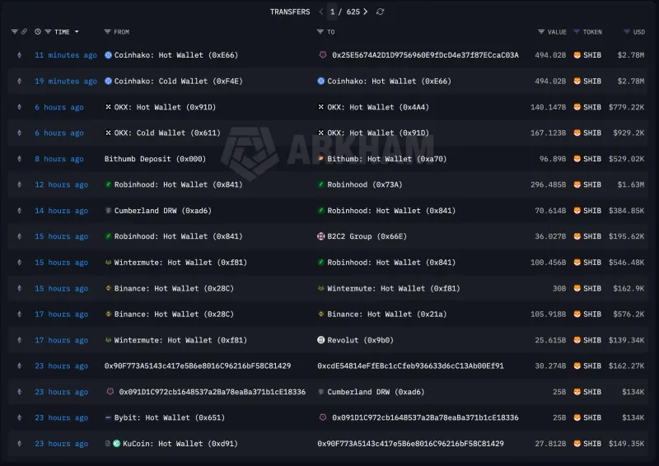Image resolution: width=659 pixels, height=466 pixels.
Task: Go to previous transfers page
Action: click(x=321, y=12)
